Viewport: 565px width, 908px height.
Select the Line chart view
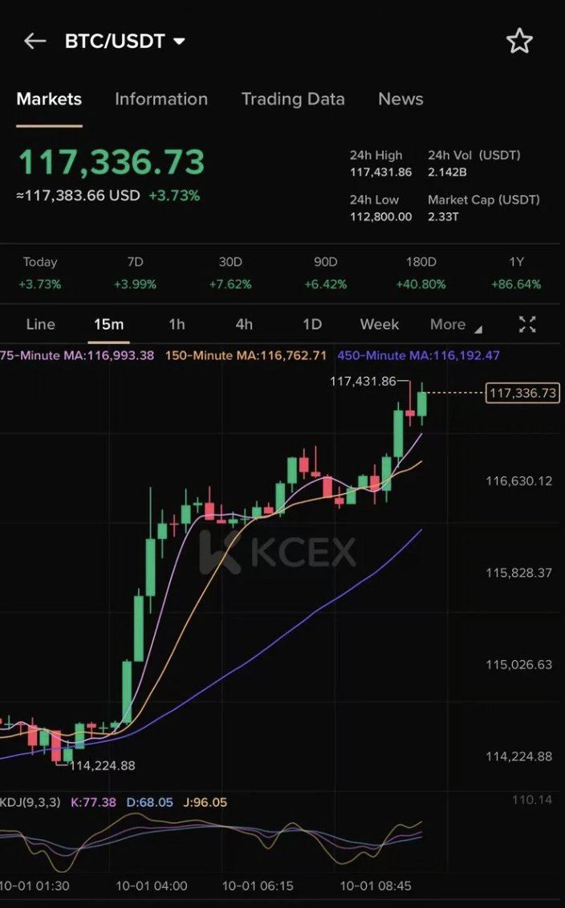[41, 324]
